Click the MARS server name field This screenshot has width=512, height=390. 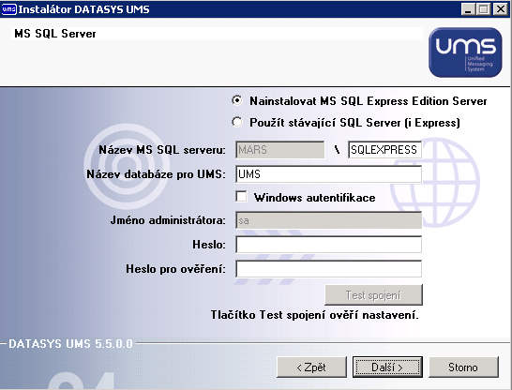tap(279, 150)
